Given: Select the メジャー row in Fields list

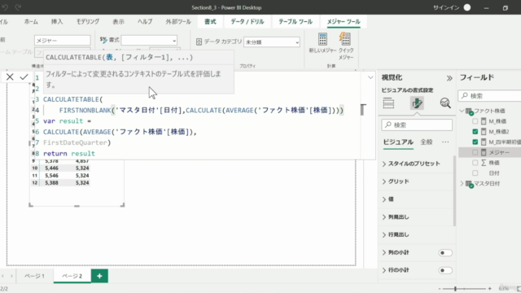Looking at the screenshot, I should click(490, 152).
